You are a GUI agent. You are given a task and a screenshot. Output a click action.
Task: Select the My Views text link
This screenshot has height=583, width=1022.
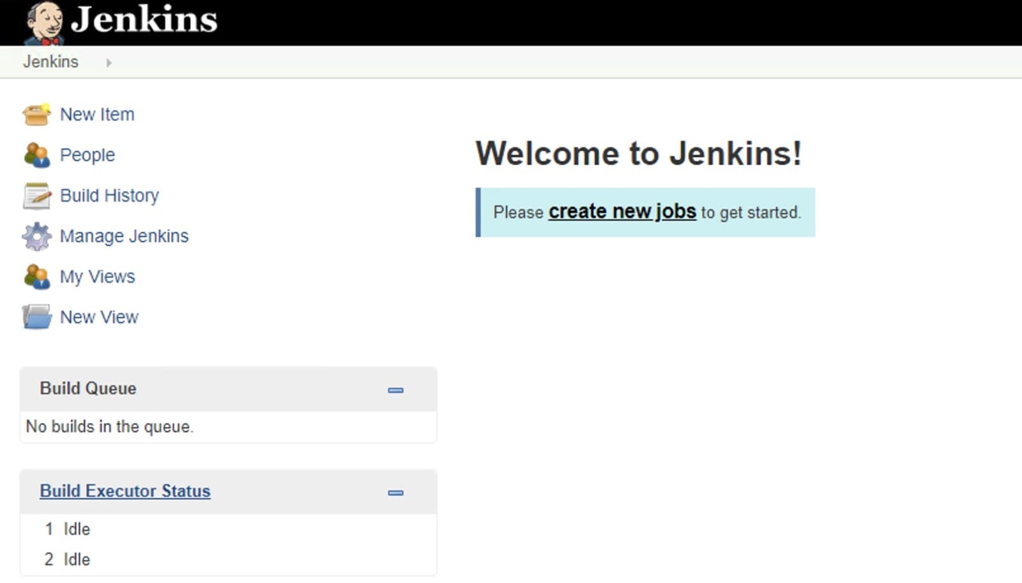pyautogui.click(x=97, y=277)
